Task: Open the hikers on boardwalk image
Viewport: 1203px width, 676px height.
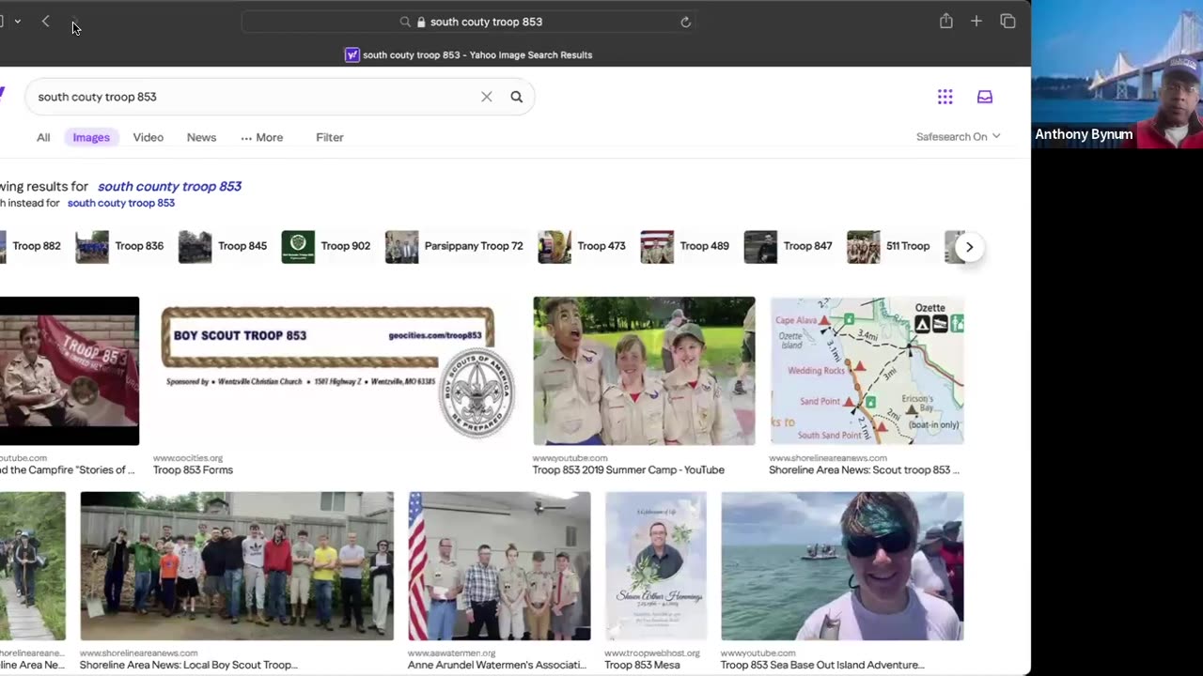Action: click(33, 566)
